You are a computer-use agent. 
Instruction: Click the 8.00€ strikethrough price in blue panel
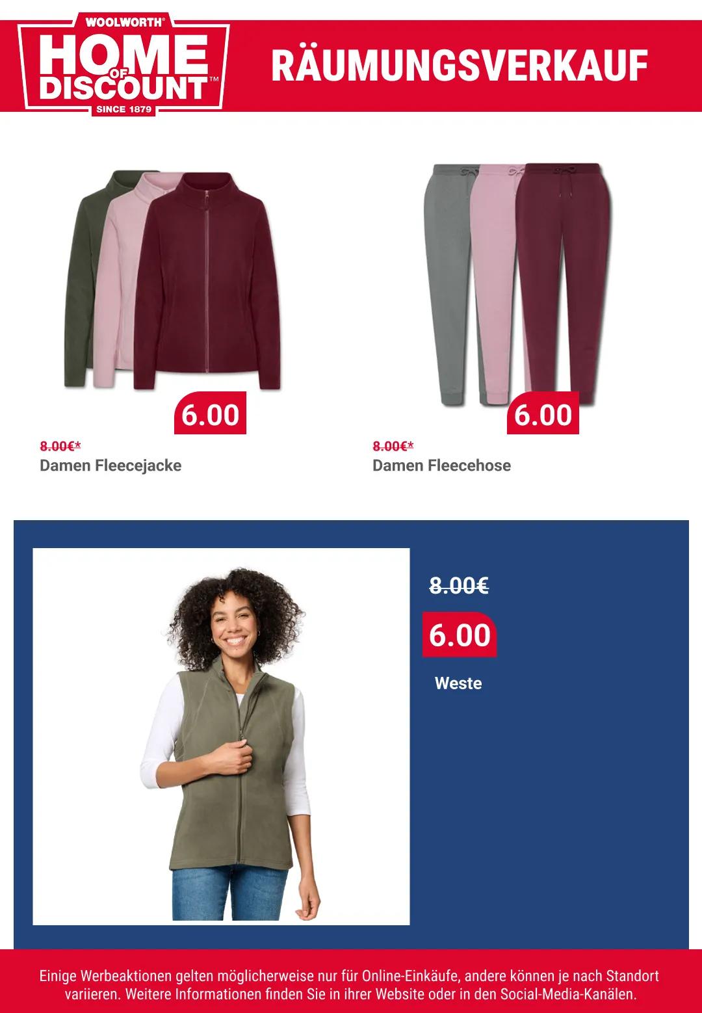tap(459, 586)
